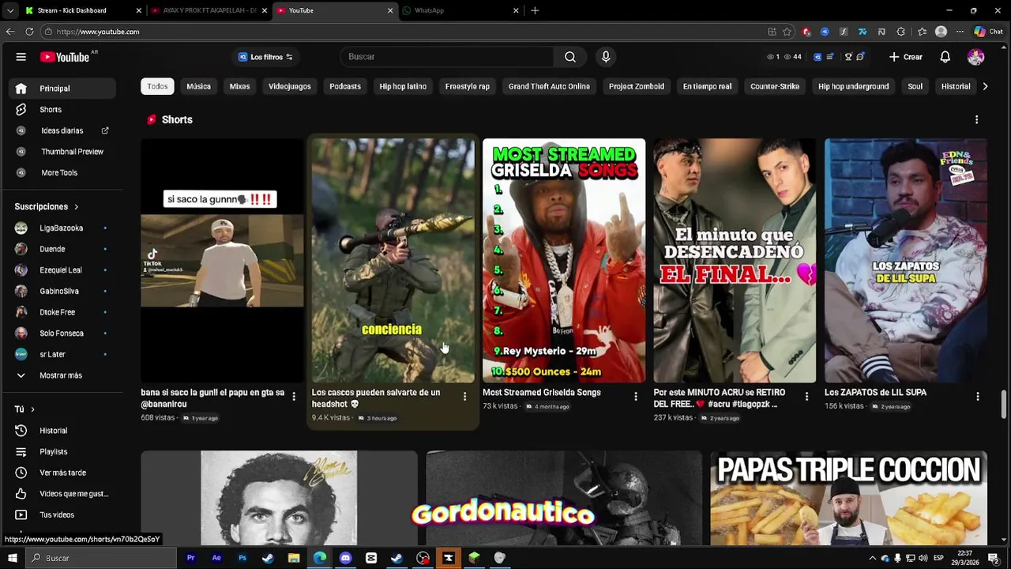
Task: Click the YouTube logo
Action: pyautogui.click(x=65, y=57)
